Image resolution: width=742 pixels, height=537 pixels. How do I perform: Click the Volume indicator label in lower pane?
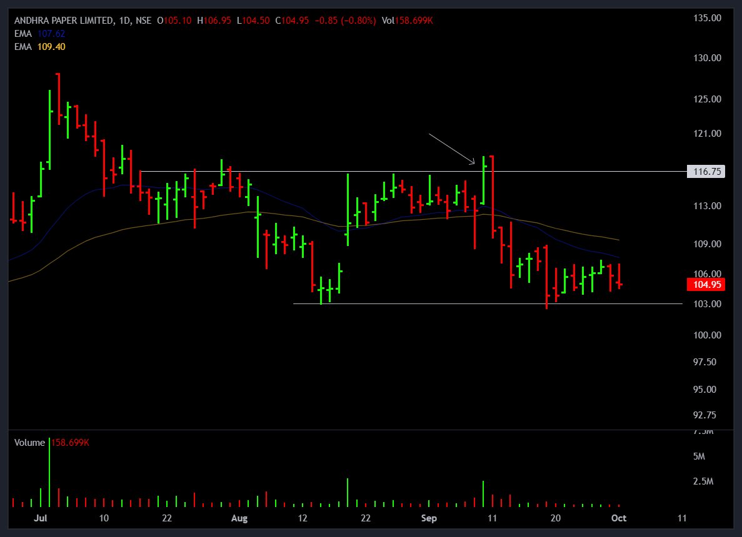[31, 442]
